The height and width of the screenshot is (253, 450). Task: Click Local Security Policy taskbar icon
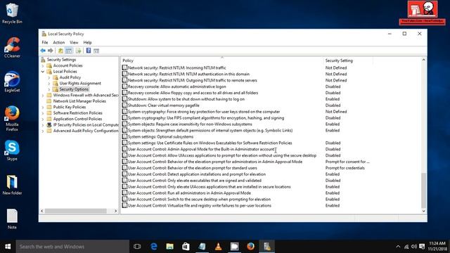(x=267, y=247)
